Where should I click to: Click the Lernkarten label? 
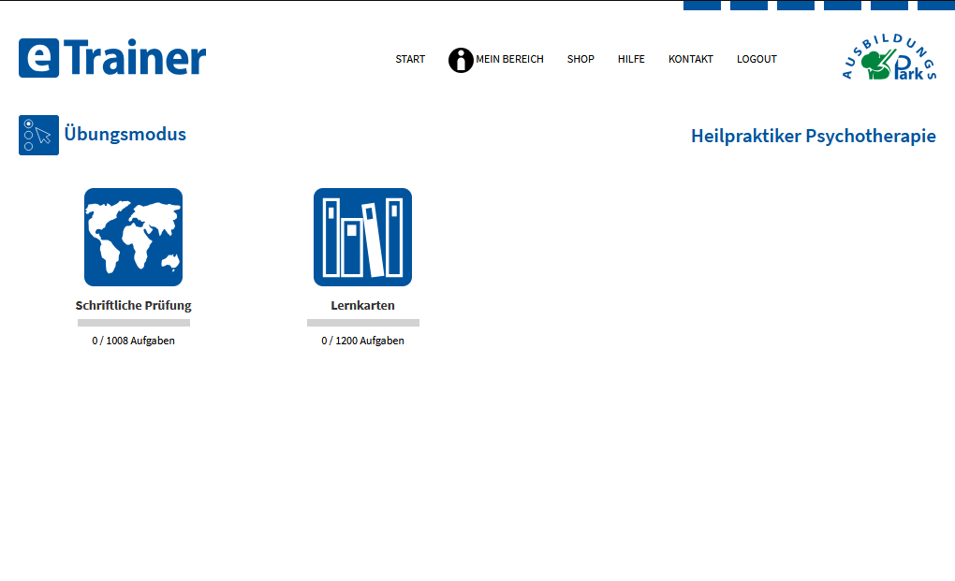click(362, 306)
